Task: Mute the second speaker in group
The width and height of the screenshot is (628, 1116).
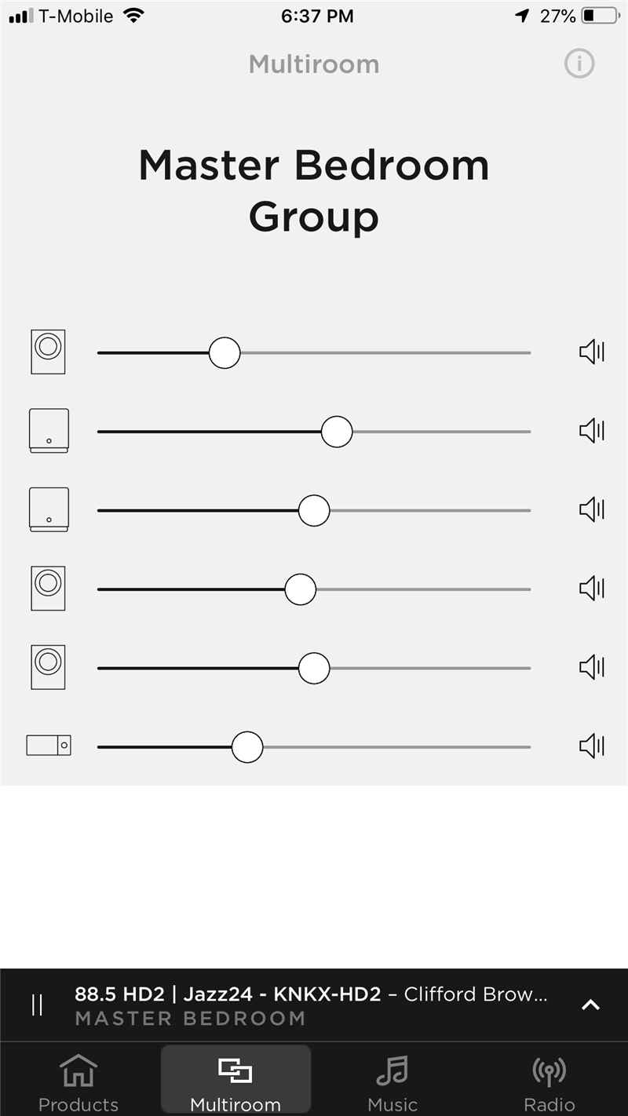Action: 591,430
